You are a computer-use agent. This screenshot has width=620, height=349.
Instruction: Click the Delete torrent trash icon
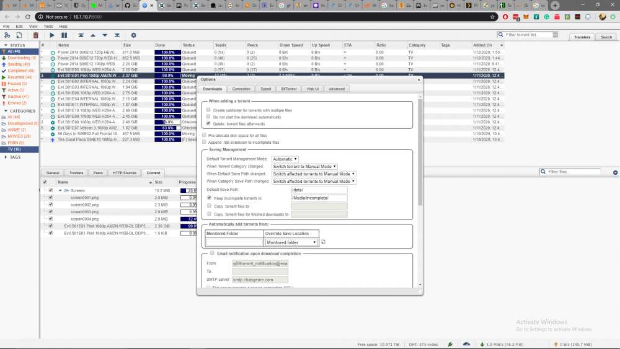[x=35, y=35]
